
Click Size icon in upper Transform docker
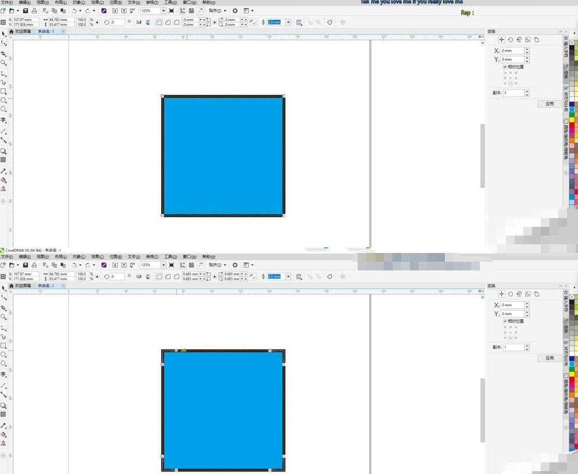point(528,40)
